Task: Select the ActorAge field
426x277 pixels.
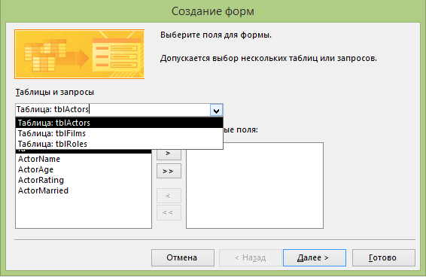Action: pos(84,169)
